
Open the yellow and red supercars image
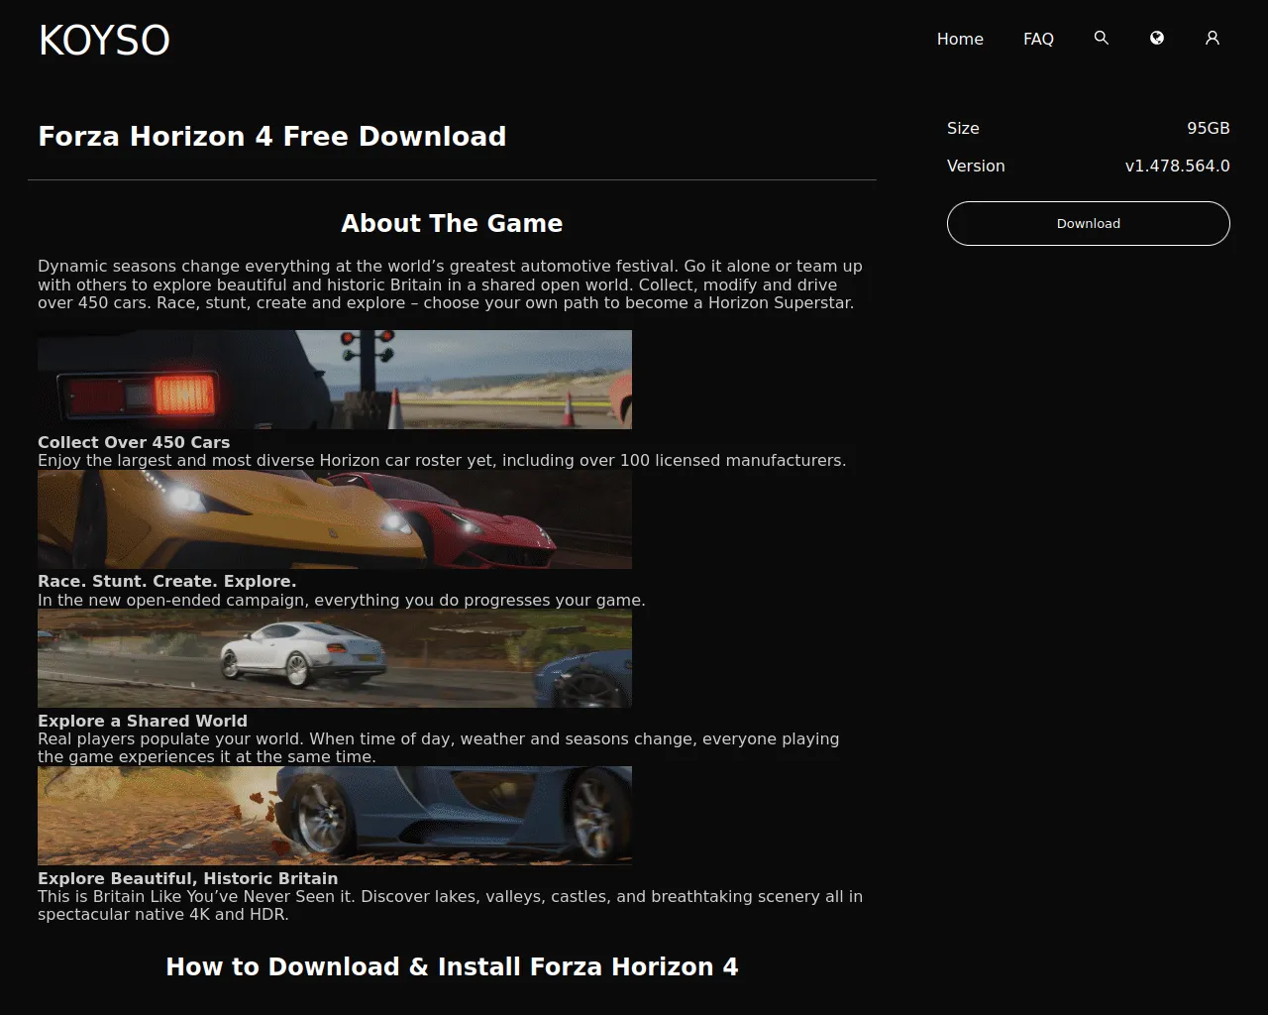[x=334, y=519]
